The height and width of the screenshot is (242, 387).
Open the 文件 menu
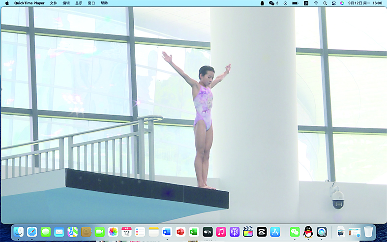(53, 3)
